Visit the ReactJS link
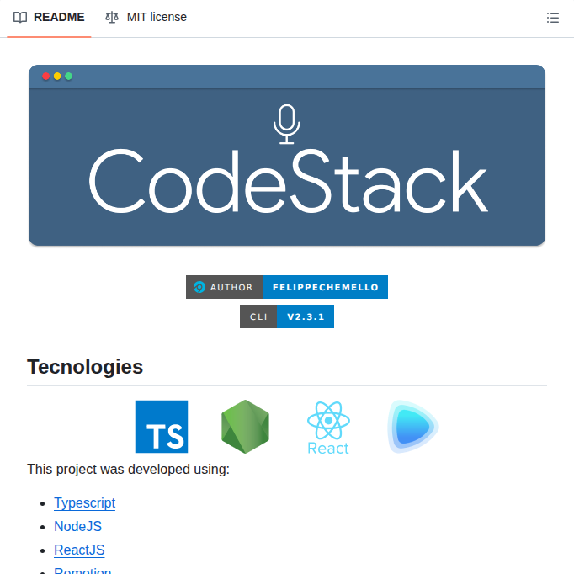 pyautogui.click(x=79, y=550)
